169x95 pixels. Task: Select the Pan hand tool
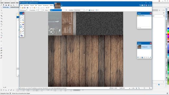pyautogui.click(x=23, y=22)
